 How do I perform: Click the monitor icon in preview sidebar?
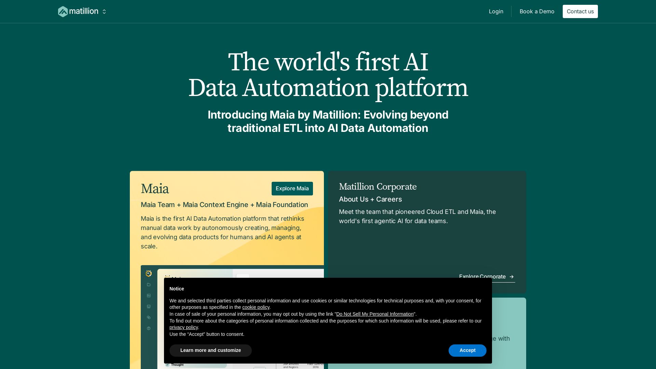click(x=149, y=306)
